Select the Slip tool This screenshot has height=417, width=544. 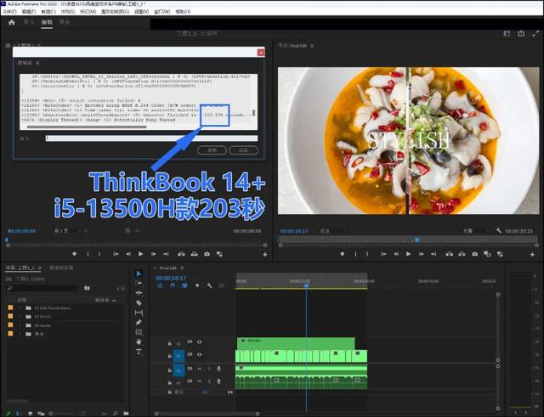coord(139,313)
